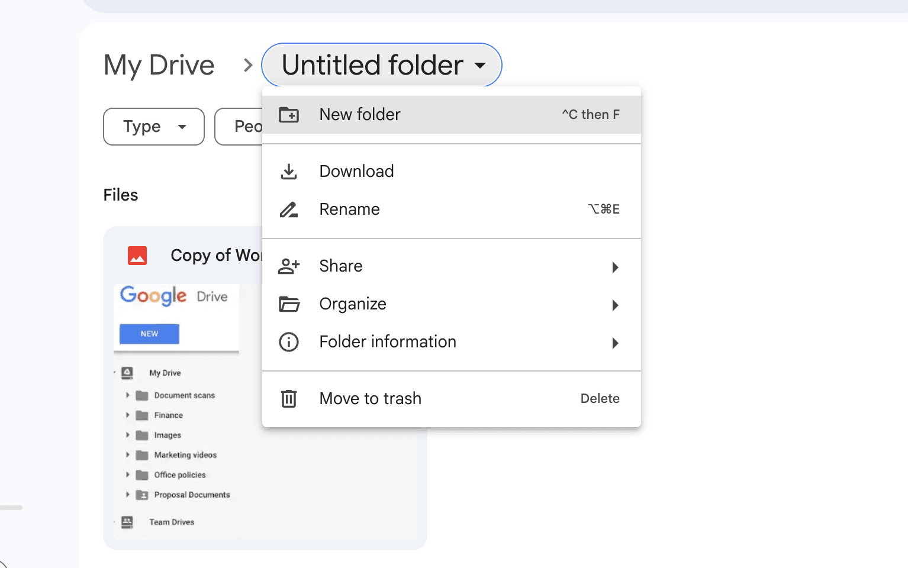
Task: Click the red image file icon on the file card
Action: click(137, 255)
